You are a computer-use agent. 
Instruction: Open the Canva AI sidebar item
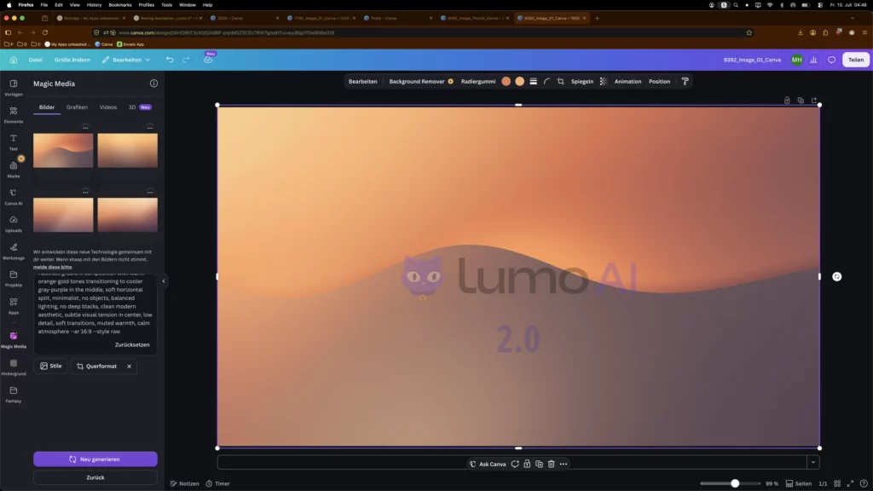[x=14, y=197]
